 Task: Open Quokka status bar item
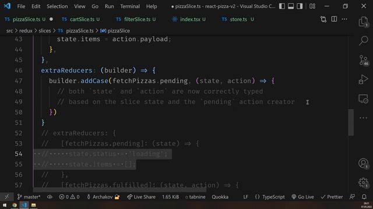pyautogui.click(x=220, y=197)
